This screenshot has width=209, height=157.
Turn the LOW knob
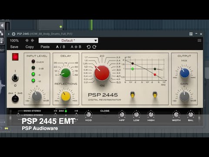(x=136, y=114)
